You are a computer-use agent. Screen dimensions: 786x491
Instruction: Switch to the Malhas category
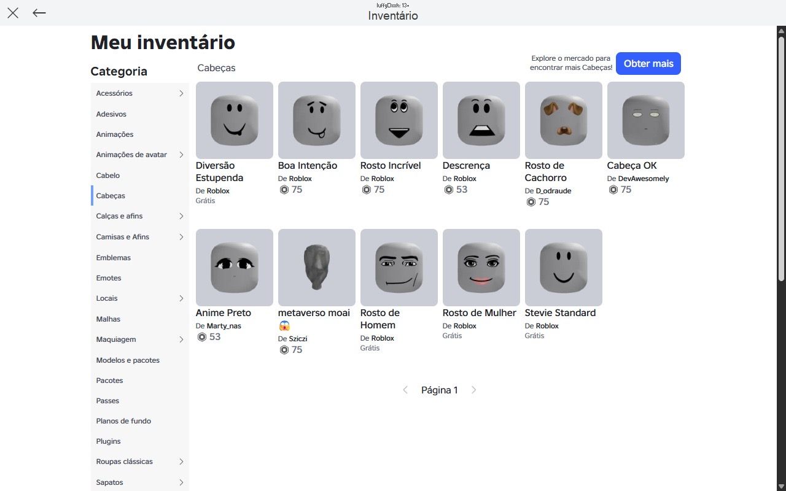pyautogui.click(x=140, y=319)
